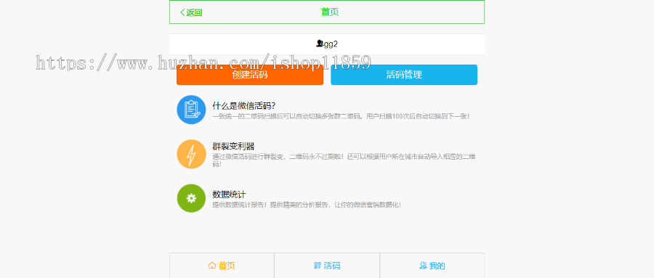This screenshot has width=654, height=278.
Task: Click the 首页 title in header
Action: (330, 12)
